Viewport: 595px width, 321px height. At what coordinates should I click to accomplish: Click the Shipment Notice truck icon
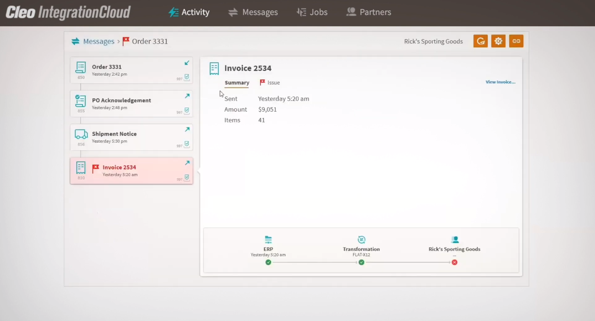coord(81,134)
